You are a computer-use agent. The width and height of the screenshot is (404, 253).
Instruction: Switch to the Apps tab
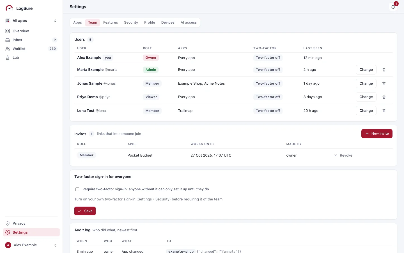tap(77, 22)
